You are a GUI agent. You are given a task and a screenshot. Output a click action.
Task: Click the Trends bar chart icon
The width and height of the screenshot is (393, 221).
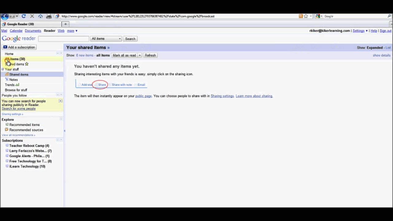17,85
